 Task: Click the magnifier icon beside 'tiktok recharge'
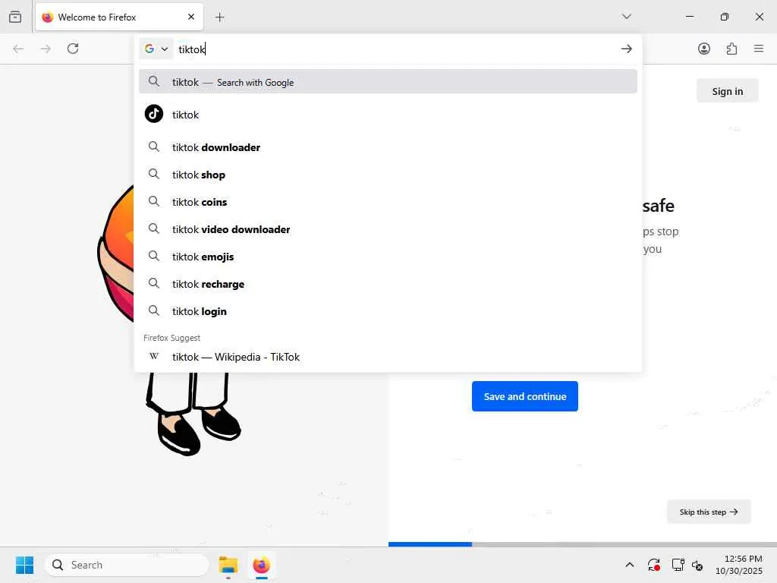(x=154, y=282)
